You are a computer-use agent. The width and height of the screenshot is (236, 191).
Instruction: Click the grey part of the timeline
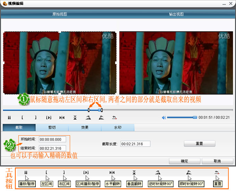[x=168, y=110]
